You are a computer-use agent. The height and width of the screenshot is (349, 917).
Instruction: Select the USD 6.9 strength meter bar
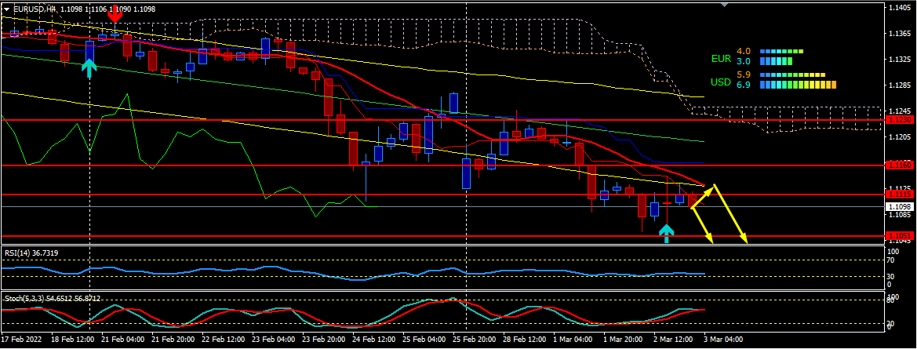[x=798, y=85]
